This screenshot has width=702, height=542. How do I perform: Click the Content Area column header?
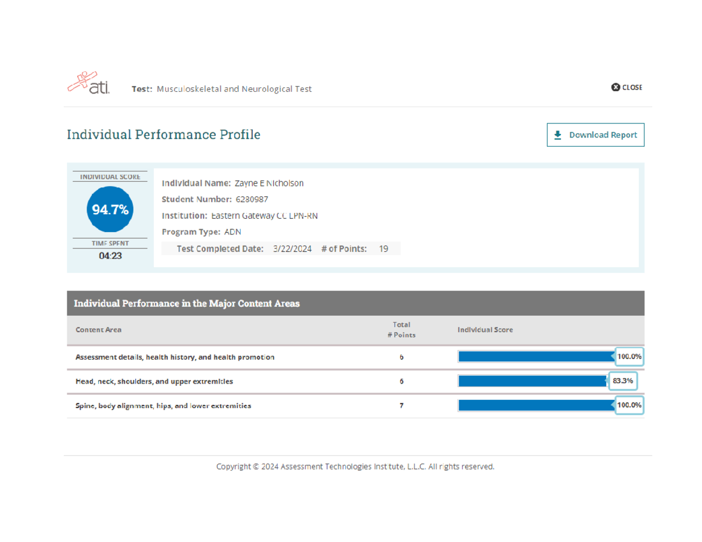tap(99, 330)
